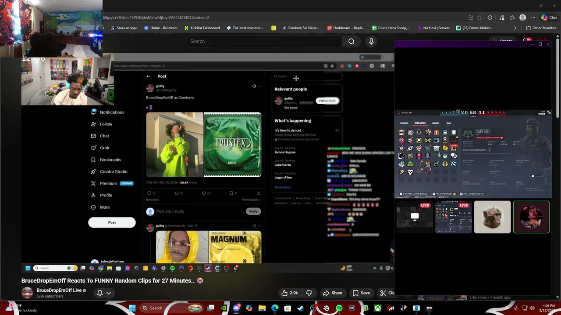The height and width of the screenshot is (315, 561).
Task: Open Follow in the X sidebar
Action: coord(102,124)
